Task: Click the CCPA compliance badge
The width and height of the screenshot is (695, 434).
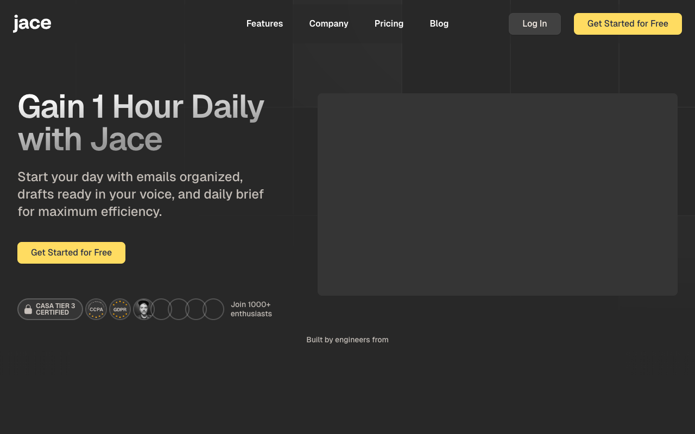Action: click(96, 309)
